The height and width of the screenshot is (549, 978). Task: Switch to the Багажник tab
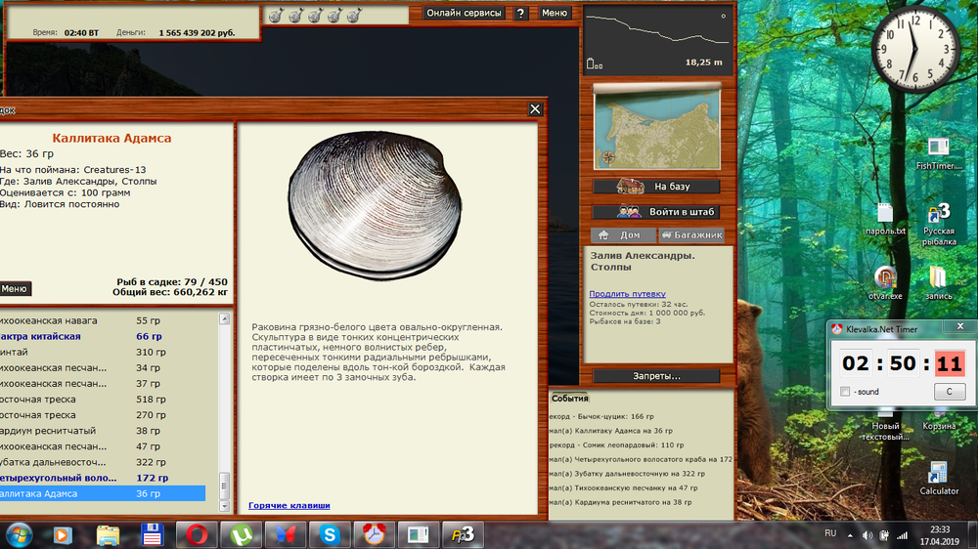pyautogui.click(x=691, y=235)
